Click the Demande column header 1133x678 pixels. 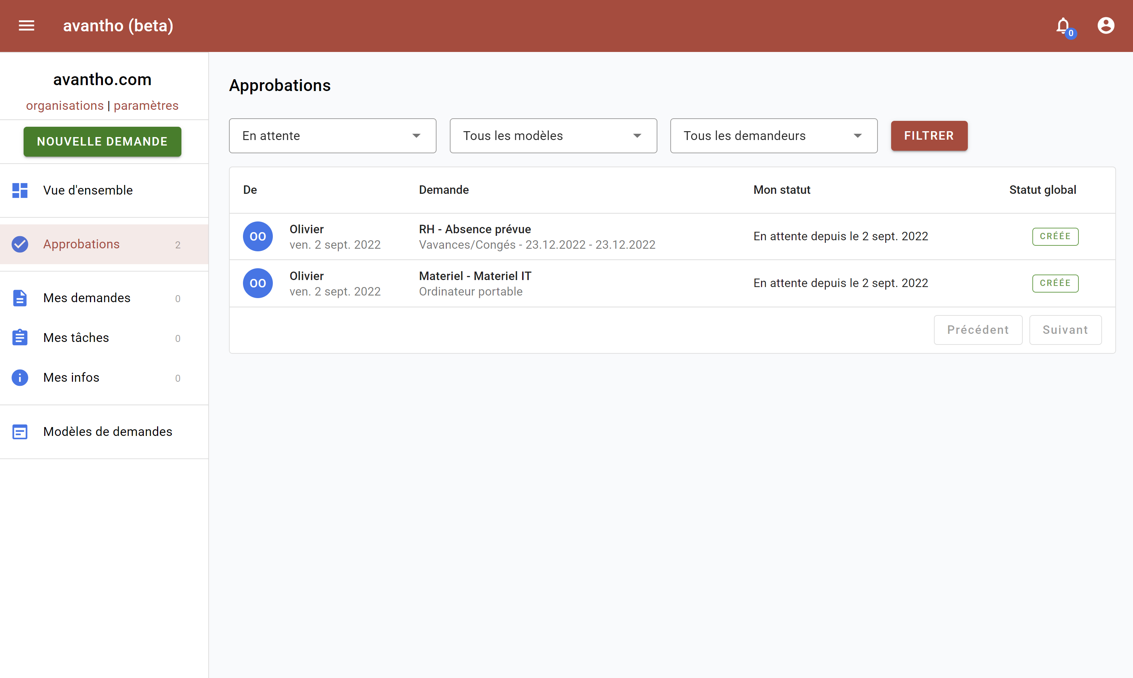pos(444,190)
